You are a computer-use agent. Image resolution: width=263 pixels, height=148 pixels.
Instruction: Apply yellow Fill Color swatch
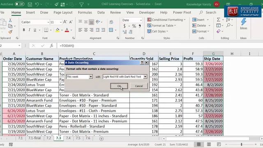[58, 30]
